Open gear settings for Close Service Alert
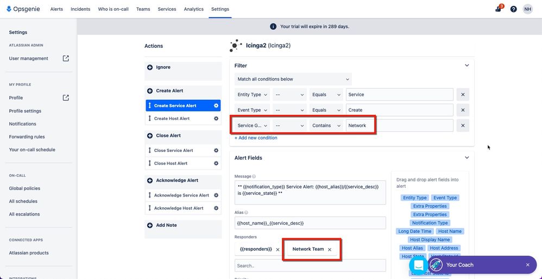Viewport: 542px width, 279px height. coord(216,150)
